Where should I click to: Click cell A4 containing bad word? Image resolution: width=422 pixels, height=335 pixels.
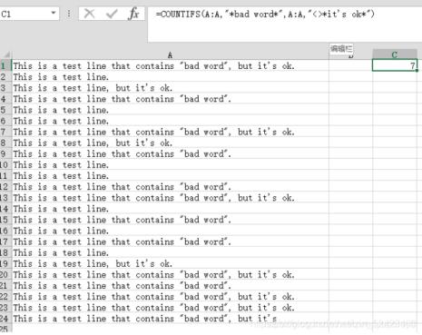click(170, 99)
